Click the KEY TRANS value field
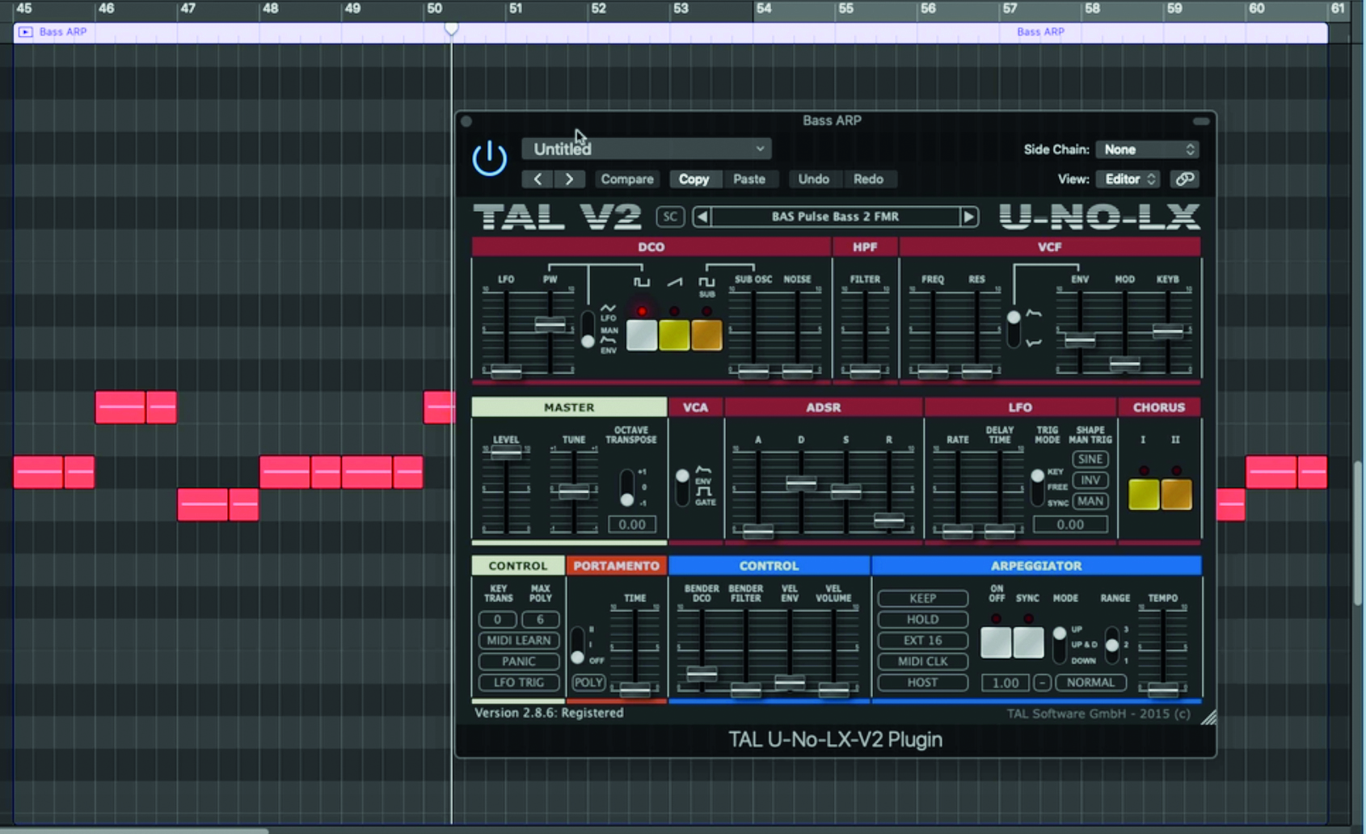Image resolution: width=1366 pixels, height=834 pixels. [497, 620]
